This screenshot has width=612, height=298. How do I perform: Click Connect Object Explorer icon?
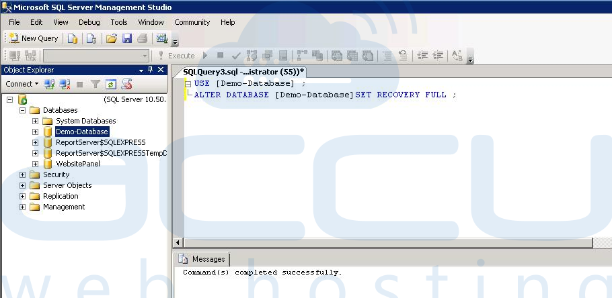click(x=49, y=84)
